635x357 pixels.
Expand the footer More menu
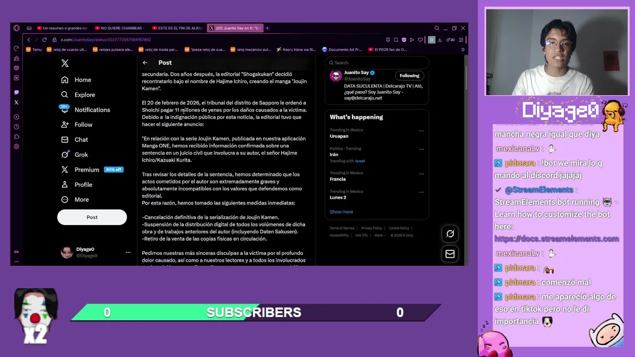[x=380, y=235]
